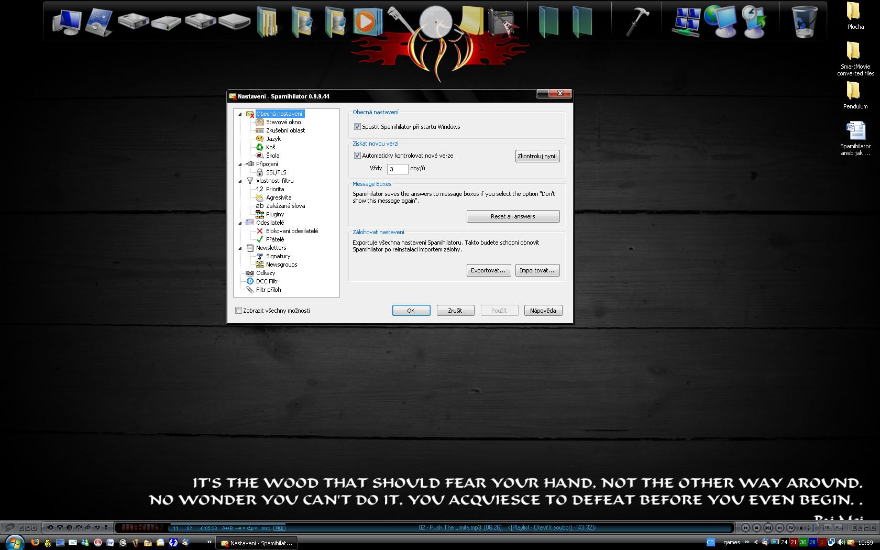Confirm settings with OK button
The height and width of the screenshot is (550, 880).
tap(411, 311)
